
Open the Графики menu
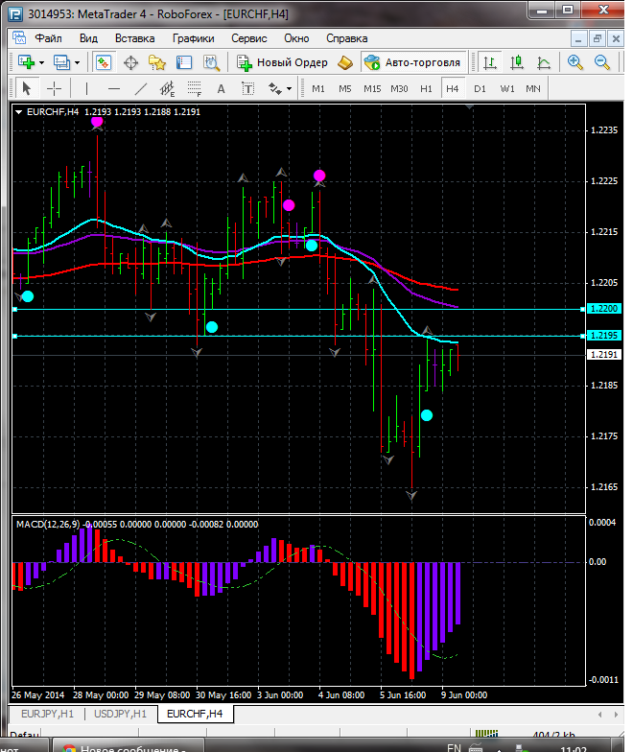(194, 38)
